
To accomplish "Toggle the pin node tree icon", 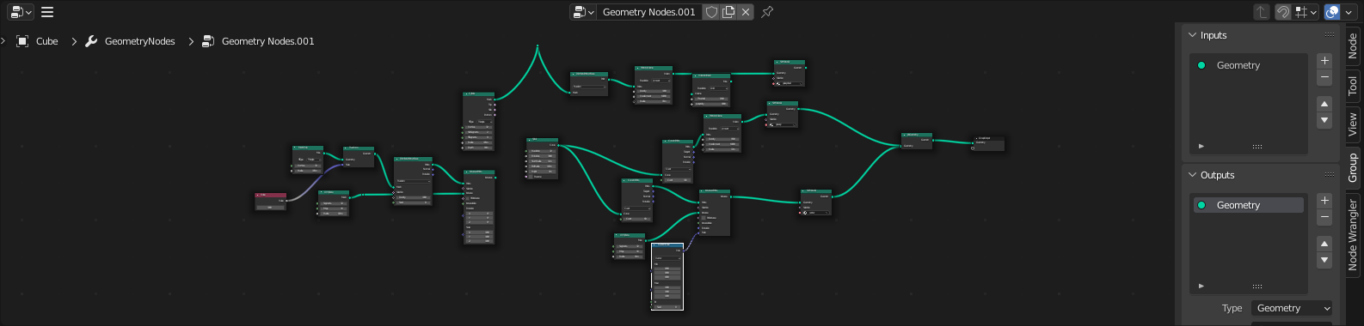I will click(x=767, y=12).
